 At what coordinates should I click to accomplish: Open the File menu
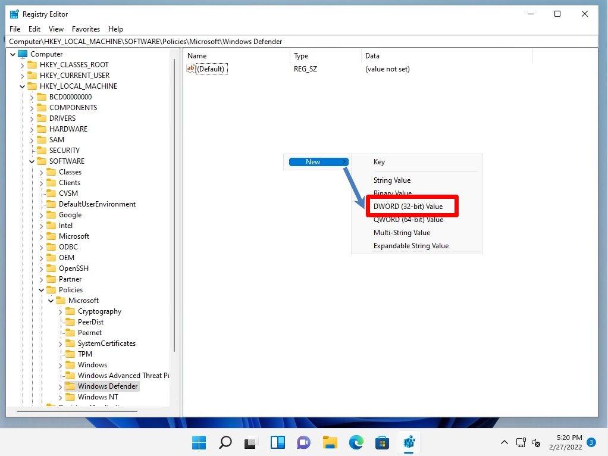click(x=15, y=29)
